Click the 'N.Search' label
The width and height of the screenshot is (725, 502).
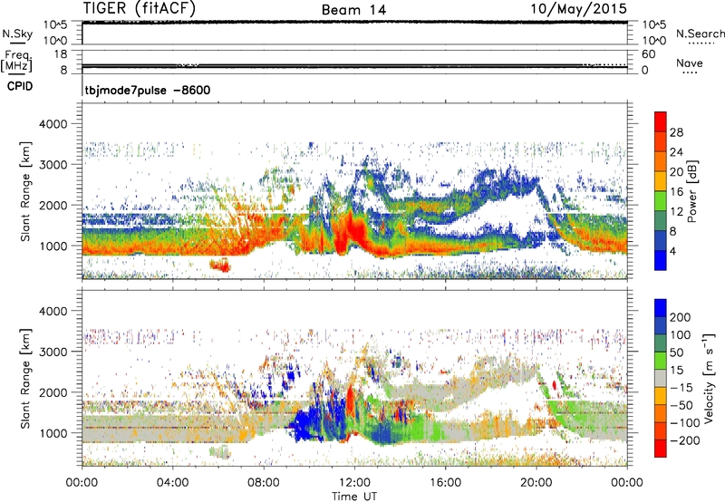[700, 34]
